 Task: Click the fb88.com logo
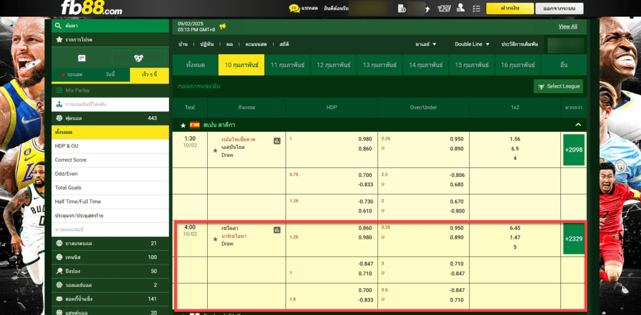[91, 8]
